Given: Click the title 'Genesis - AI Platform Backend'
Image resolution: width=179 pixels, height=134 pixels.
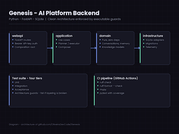Looking at the screenshot, I should [54, 13].
